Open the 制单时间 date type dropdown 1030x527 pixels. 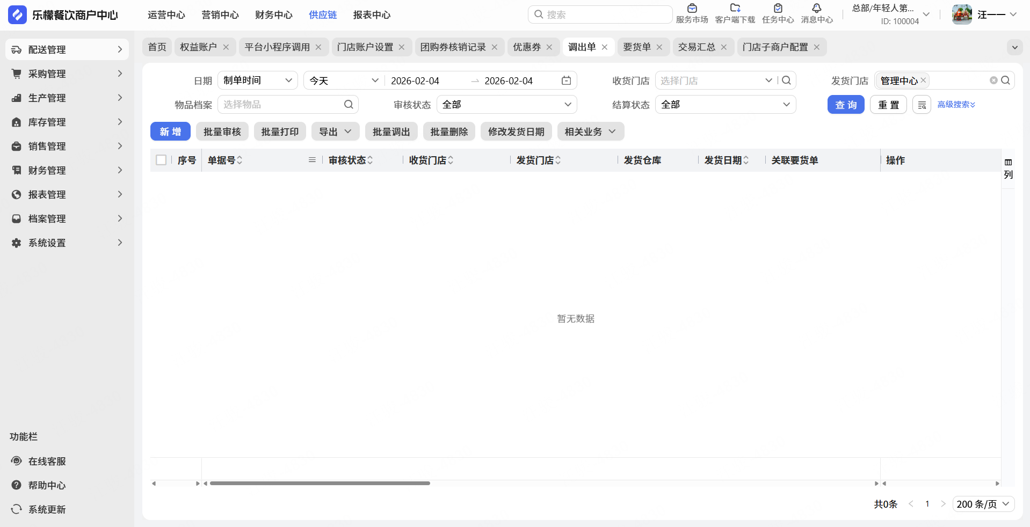tap(258, 80)
